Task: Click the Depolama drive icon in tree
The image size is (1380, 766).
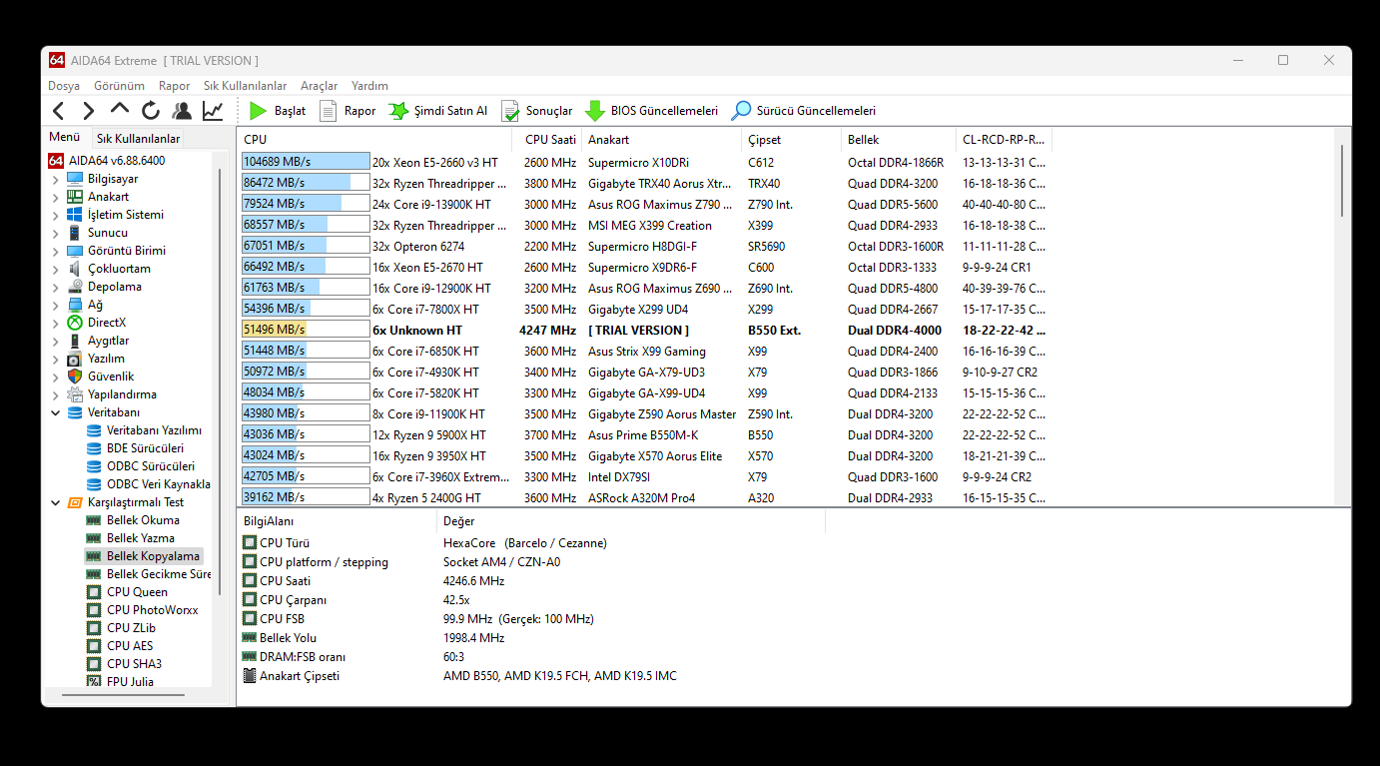Action: click(74, 287)
